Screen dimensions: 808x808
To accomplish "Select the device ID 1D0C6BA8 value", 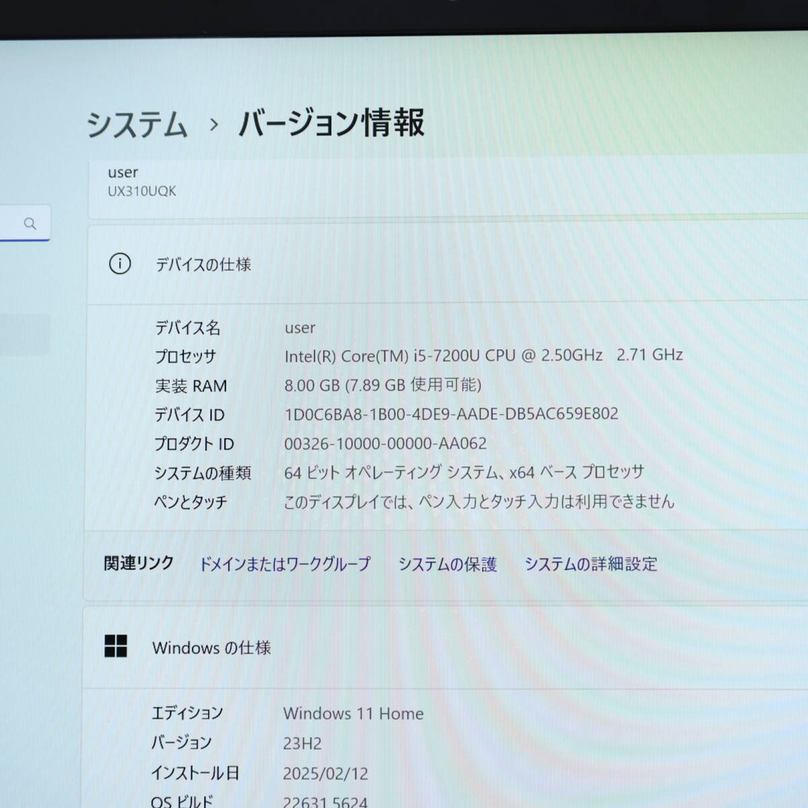I will (x=451, y=413).
